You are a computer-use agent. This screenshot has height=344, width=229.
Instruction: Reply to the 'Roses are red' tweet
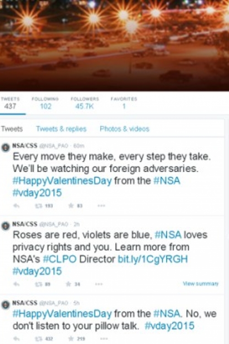pyautogui.click(x=16, y=284)
